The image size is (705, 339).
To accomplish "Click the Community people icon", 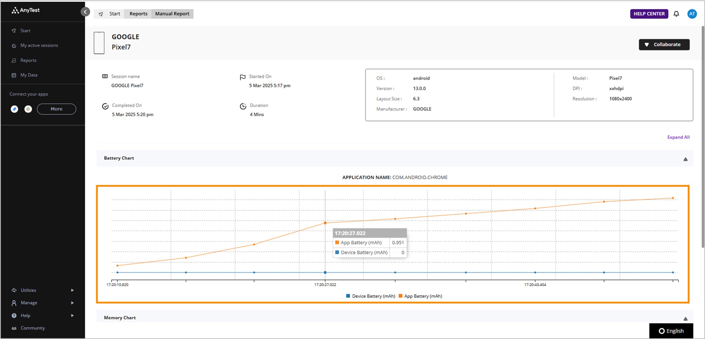I will click(x=14, y=328).
